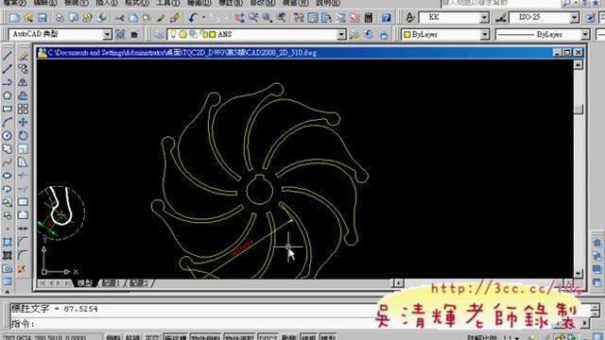Activate the Pan realtime tool
605x340 pixels.
pyautogui.click(x=239, y=18)
